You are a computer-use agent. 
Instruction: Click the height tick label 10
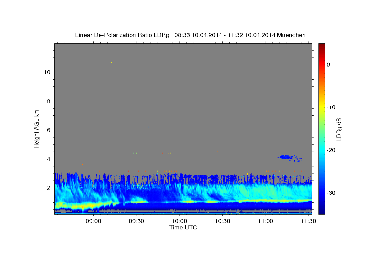tap(47, 72)
